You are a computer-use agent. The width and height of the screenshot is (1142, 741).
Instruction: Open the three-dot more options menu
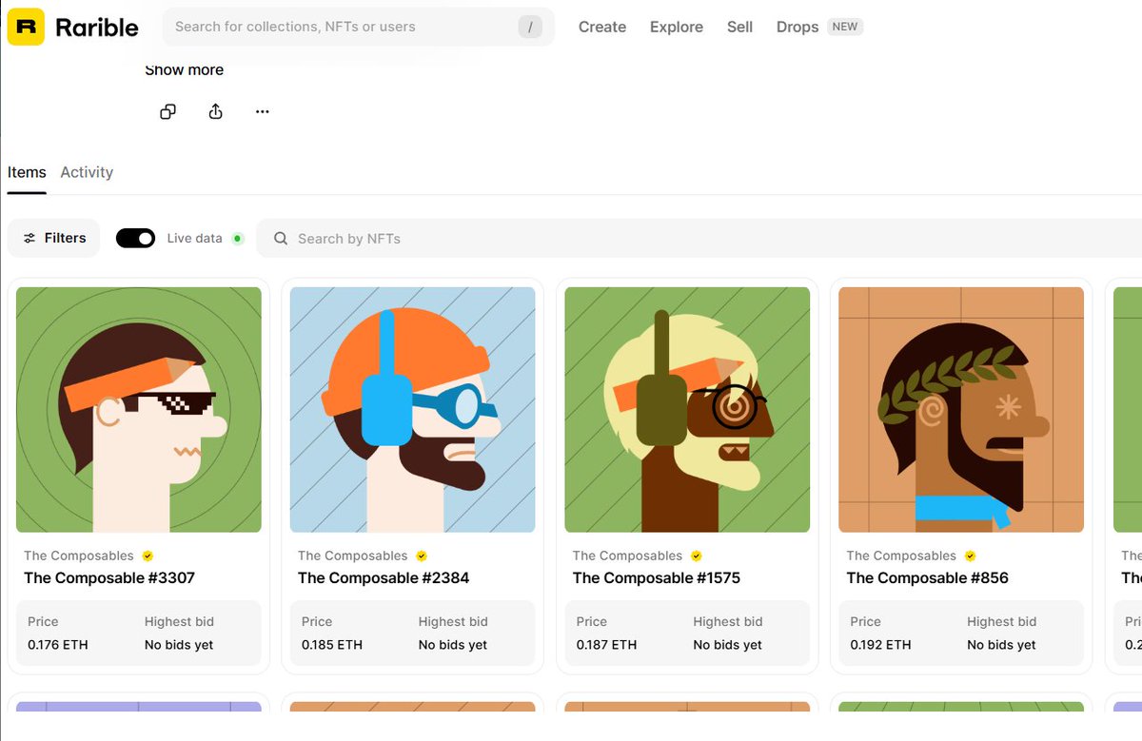[263, 111]
